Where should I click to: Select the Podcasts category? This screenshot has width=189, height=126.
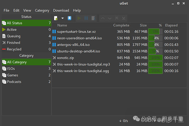click(x=26, y=82)
